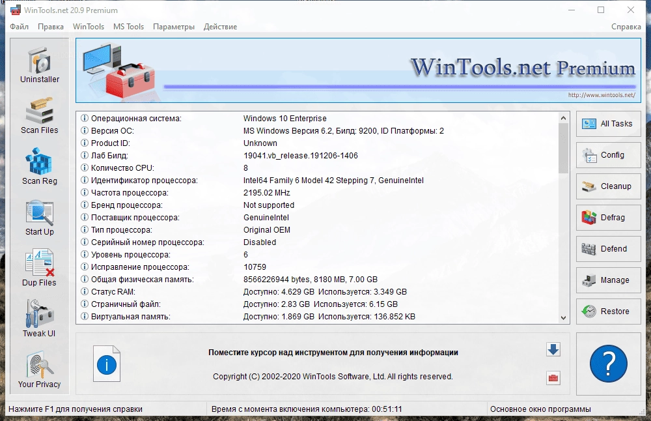
Task: Click the WinTools.net Premium banner
Action: click(x=358, y=70)
